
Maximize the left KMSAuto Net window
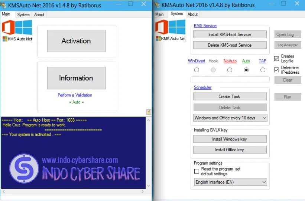(x=130, y=4)
